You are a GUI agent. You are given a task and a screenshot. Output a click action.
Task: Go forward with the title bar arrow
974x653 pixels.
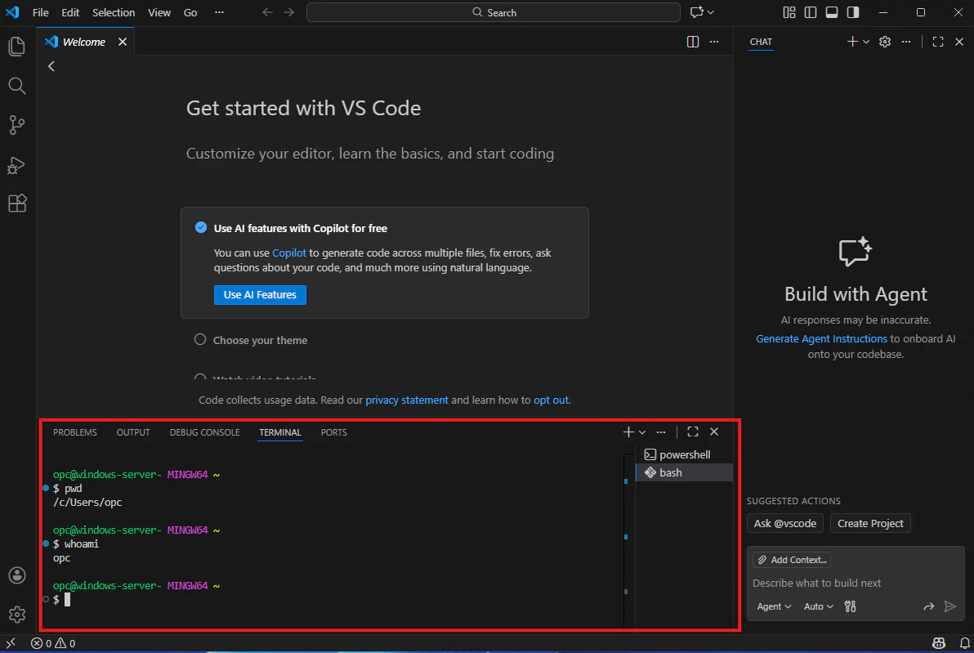coord(288,12)
